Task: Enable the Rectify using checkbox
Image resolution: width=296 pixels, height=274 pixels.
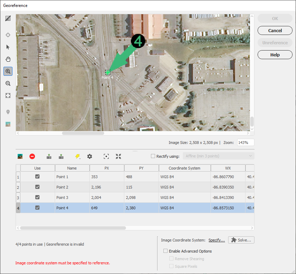Action: (x=153, y=156)
